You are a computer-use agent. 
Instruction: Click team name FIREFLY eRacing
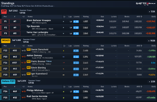click(41, 52)
